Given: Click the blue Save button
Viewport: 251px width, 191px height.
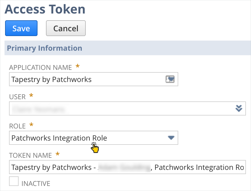Looking at the screenshot, I should pos(21,28).
